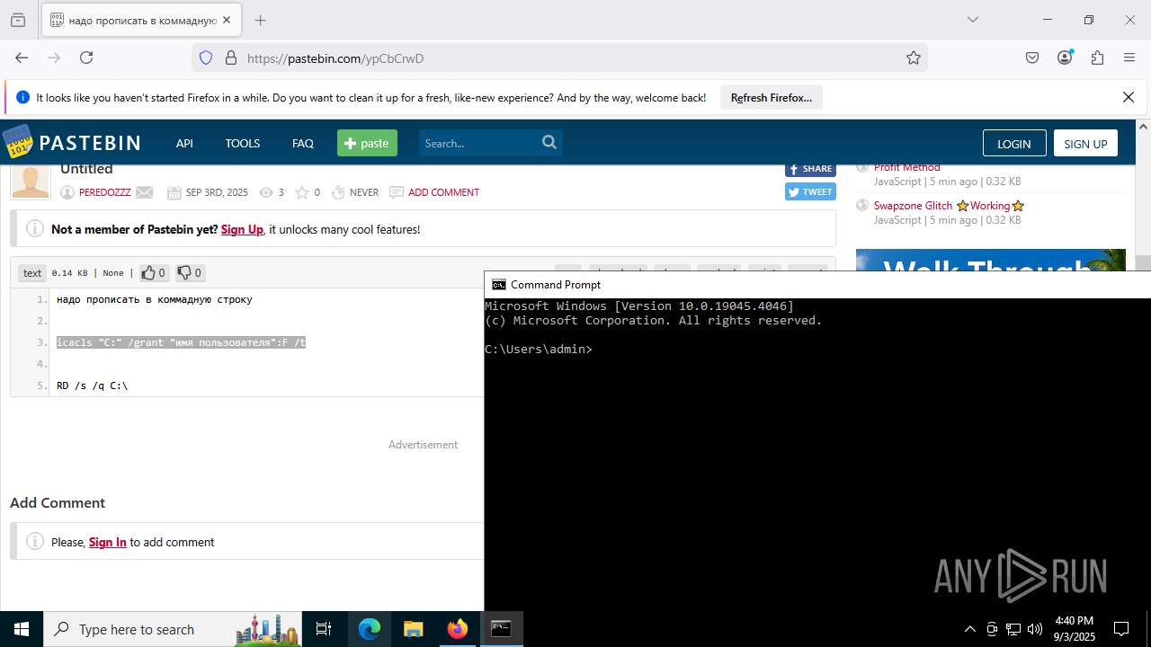Click the taskbar search box

pyautogui.click(x=174, y=629)
